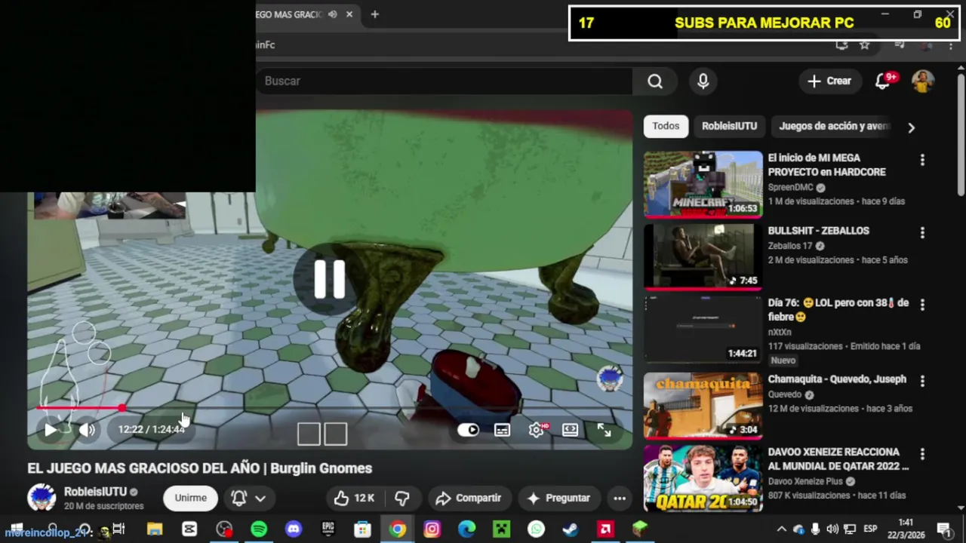Switch the player to theater mode
The width and height of the screenshot is (966, 543).
click(571, 430)
